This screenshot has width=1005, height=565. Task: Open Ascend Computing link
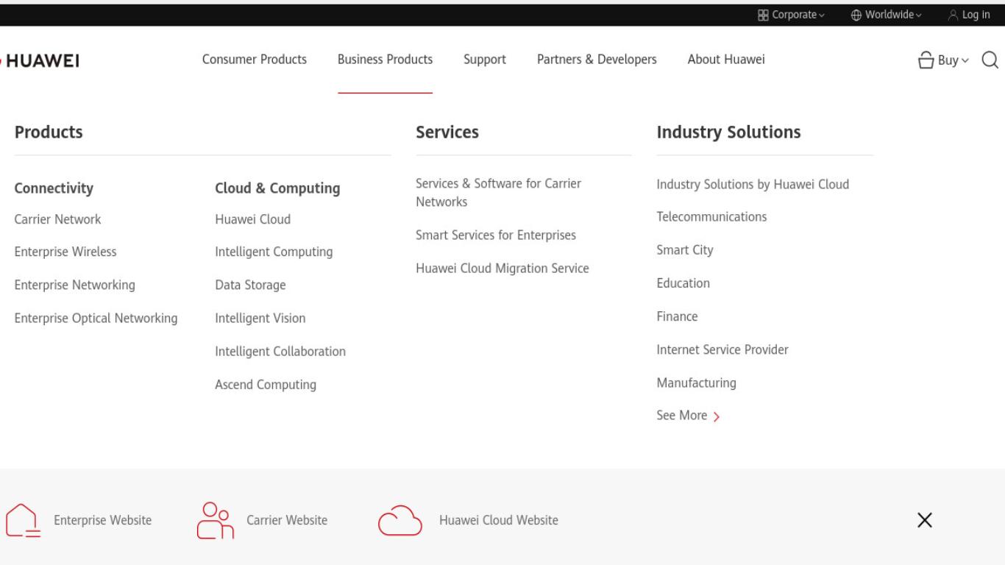click(266, 384)
